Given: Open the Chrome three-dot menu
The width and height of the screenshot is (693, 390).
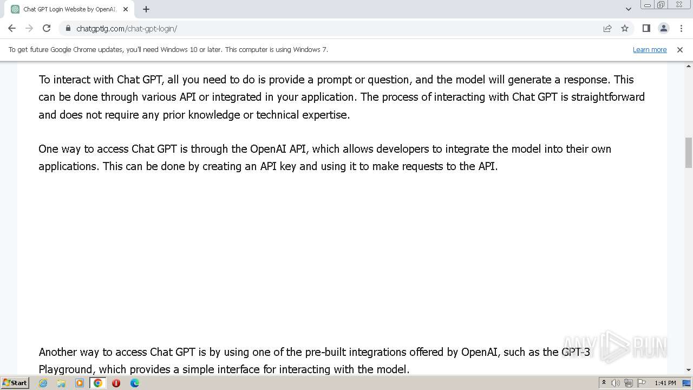Looking at the screenshot, I should (x=681, y=28).
